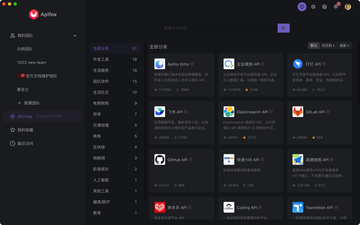Open the 钉钉 API project icon
Screen dimensions: 360x225
[298, 64]
